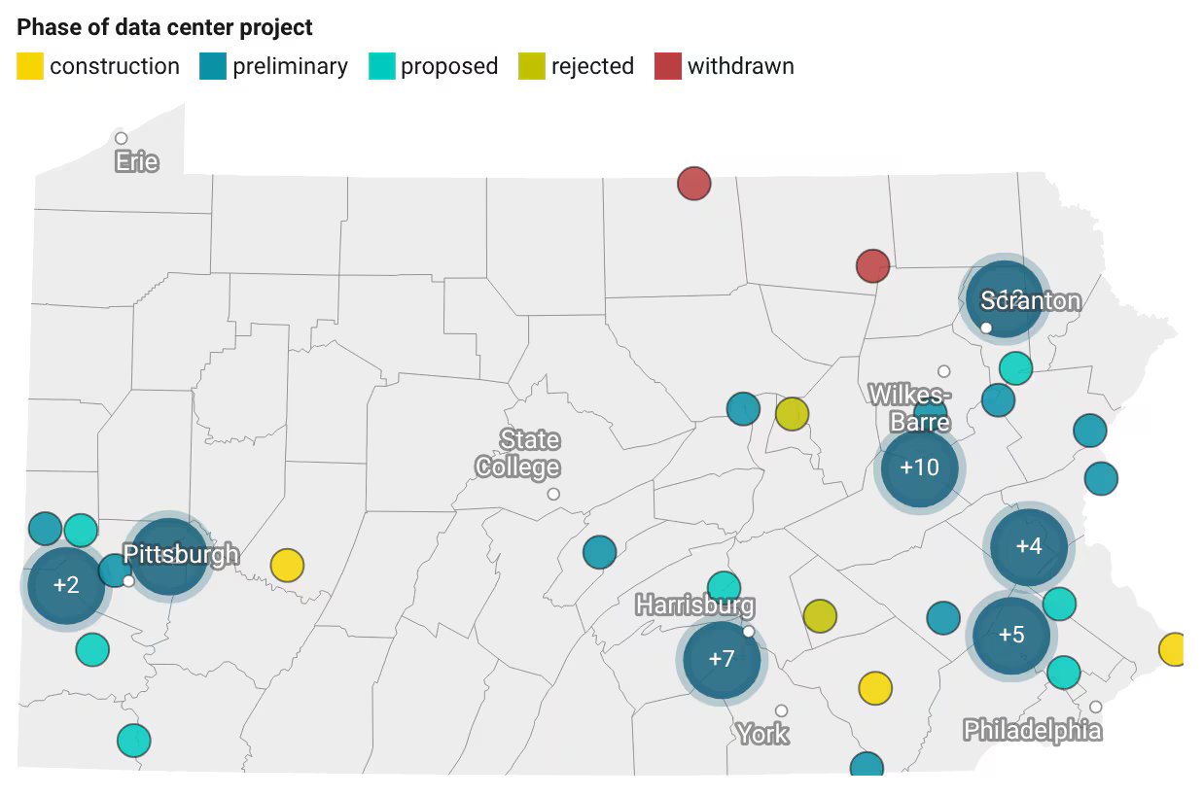Click the red withdrawn legend swatch
The image size is (1203, 796).
coord(667,66)
